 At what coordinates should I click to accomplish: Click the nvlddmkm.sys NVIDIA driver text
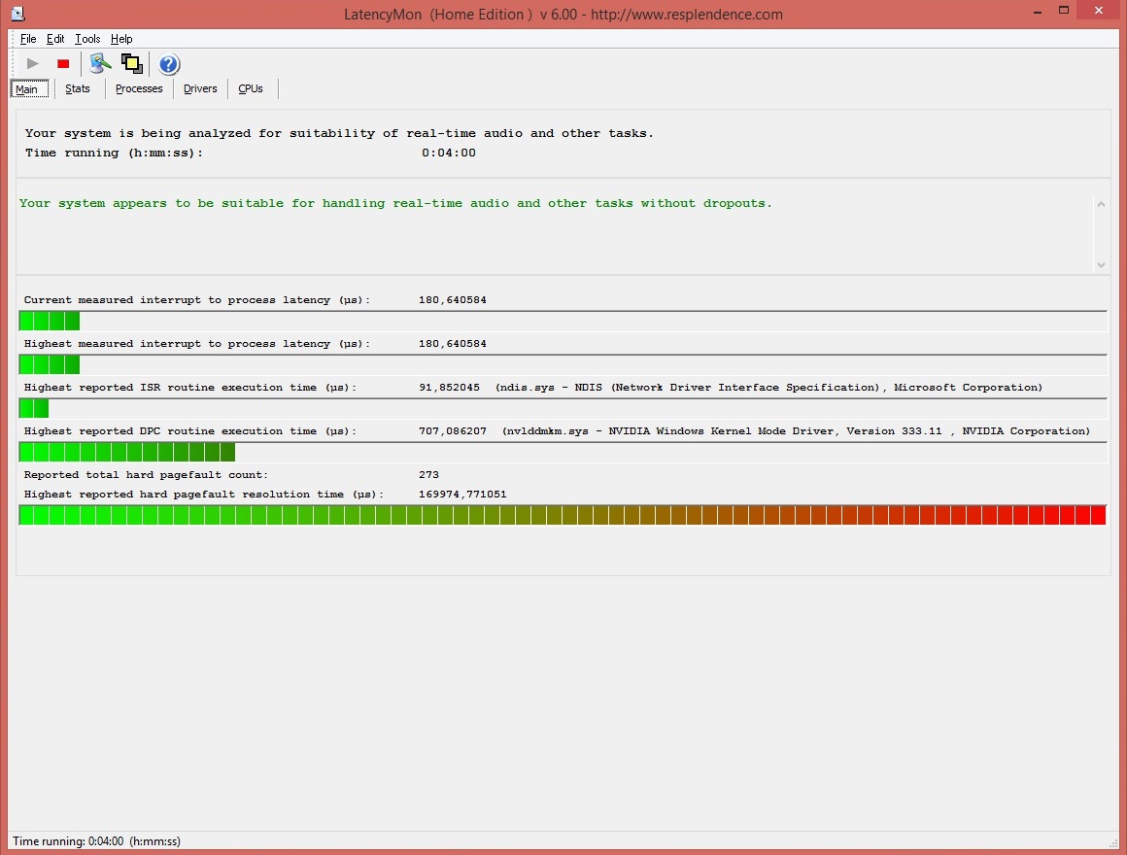796,431
